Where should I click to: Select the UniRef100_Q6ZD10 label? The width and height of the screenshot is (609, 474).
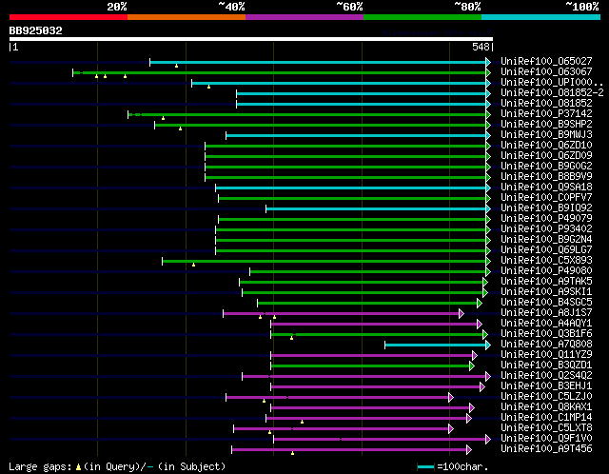pyautogui.click(x=546, y=145)
